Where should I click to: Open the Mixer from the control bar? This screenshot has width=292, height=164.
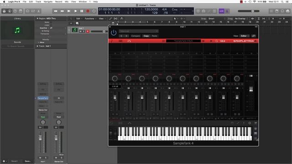click(33, 11)
